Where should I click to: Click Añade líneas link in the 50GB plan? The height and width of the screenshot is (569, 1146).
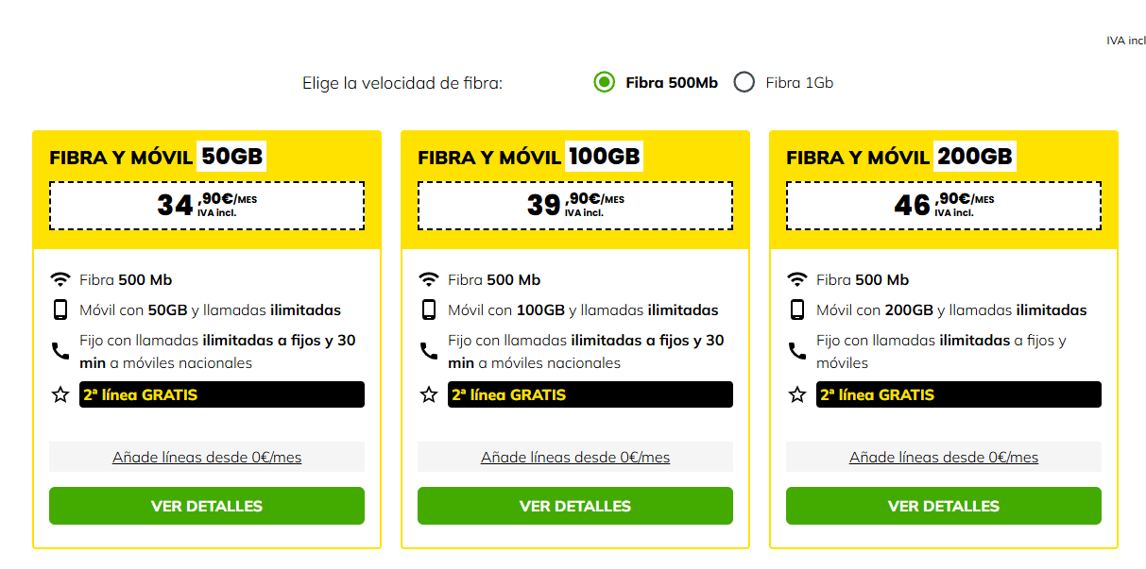tap(207, 458)
